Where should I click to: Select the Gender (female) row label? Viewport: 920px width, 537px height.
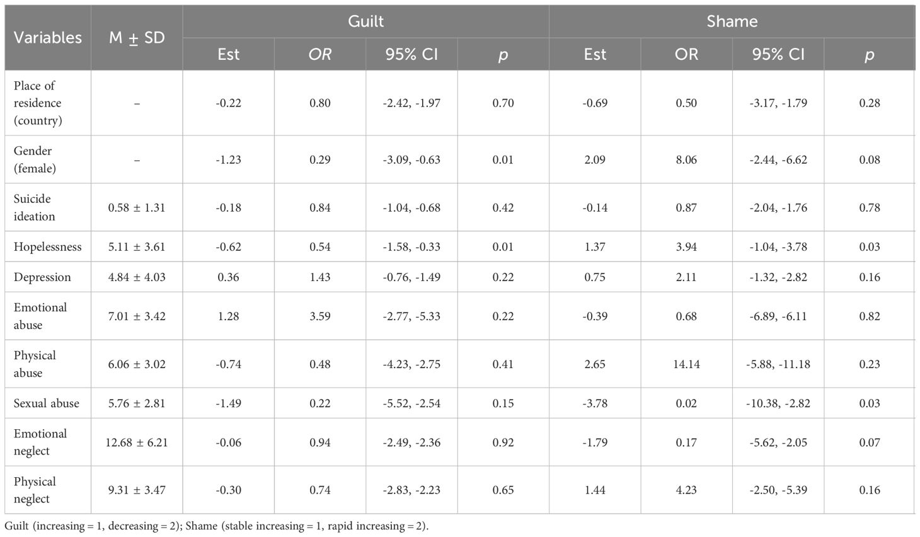tap(35, 159)
